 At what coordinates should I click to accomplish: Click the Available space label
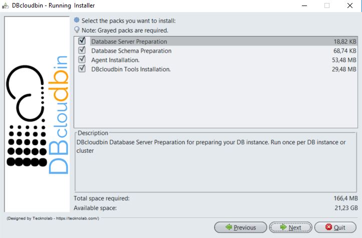[x=95, y=208]
